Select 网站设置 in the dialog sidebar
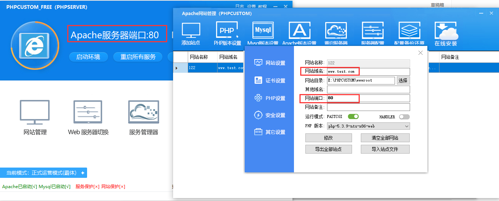This screenshot has height=201, width=499. click(270, 63)
